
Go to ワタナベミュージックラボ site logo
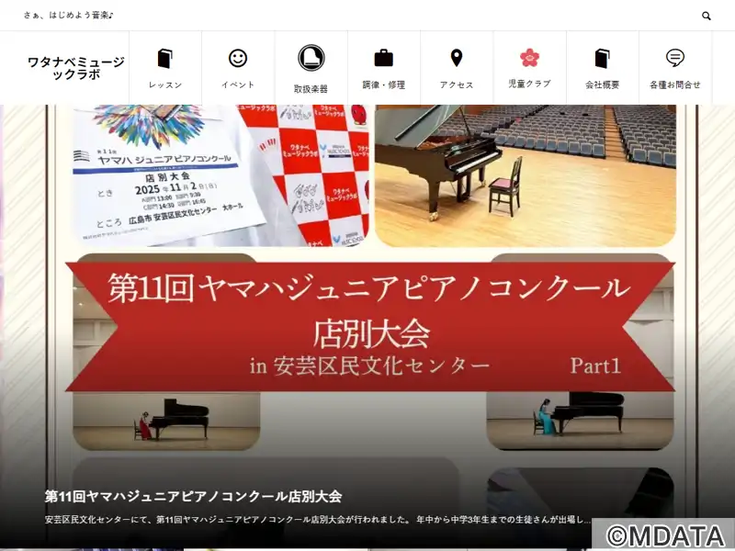pos(76,68)
